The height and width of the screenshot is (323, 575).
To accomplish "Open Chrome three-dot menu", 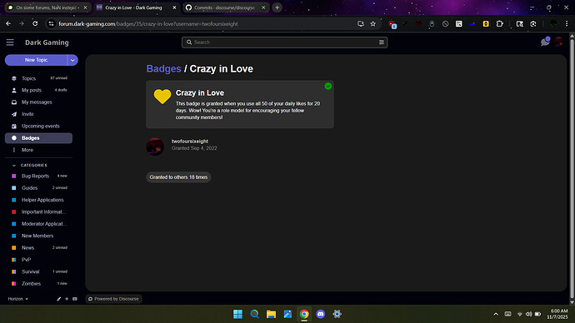I will (x=567, y=24).
